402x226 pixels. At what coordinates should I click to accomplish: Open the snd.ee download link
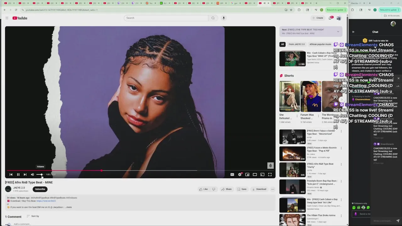(x=46, y=201)
